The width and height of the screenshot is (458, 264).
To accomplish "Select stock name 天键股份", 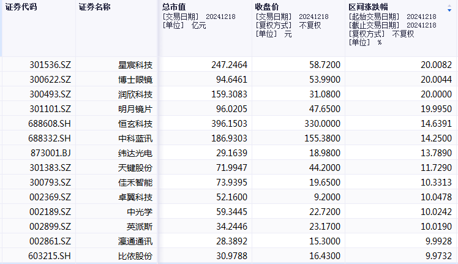I will (135, 168).
